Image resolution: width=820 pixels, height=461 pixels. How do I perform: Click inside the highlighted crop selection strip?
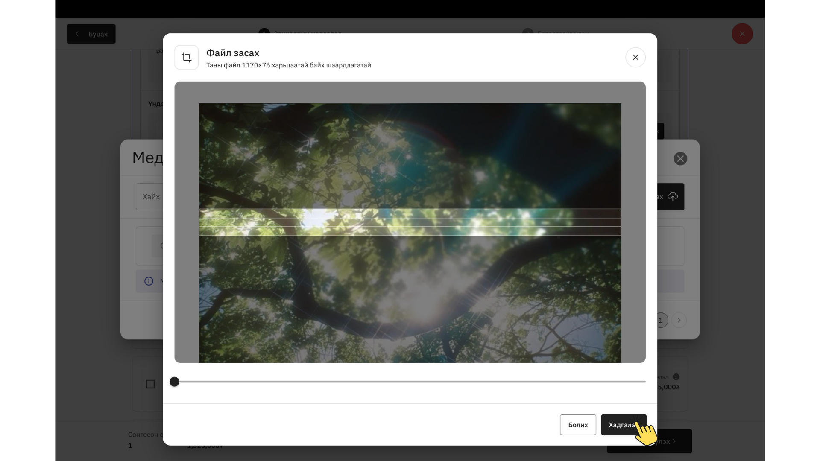[410, 222]
